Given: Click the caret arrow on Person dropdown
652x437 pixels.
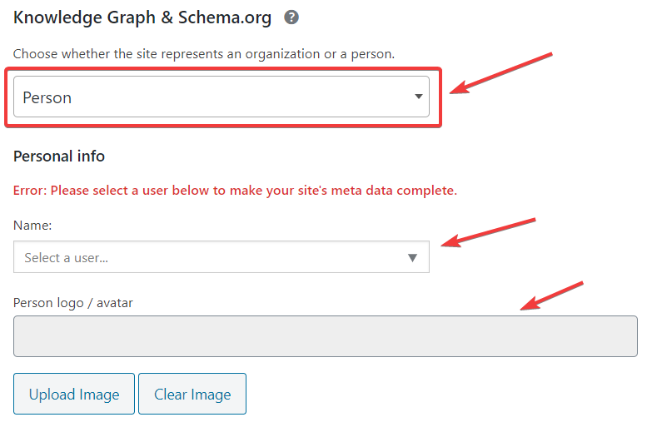Looking at the screenshot, I should tap(418, 97).
